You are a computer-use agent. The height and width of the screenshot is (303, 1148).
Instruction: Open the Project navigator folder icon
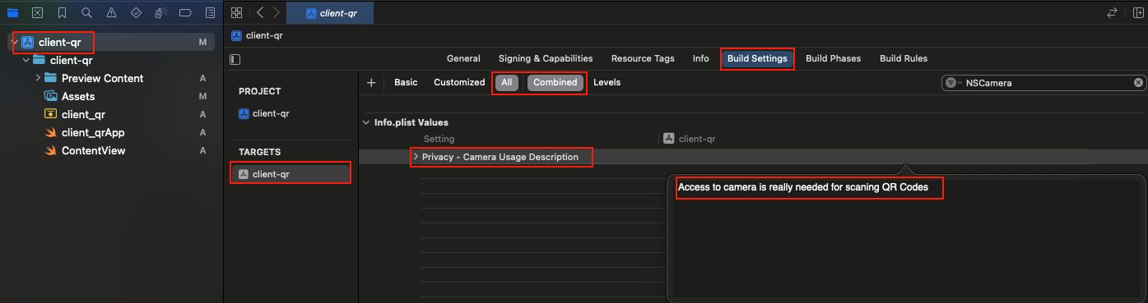coord(12,12)
